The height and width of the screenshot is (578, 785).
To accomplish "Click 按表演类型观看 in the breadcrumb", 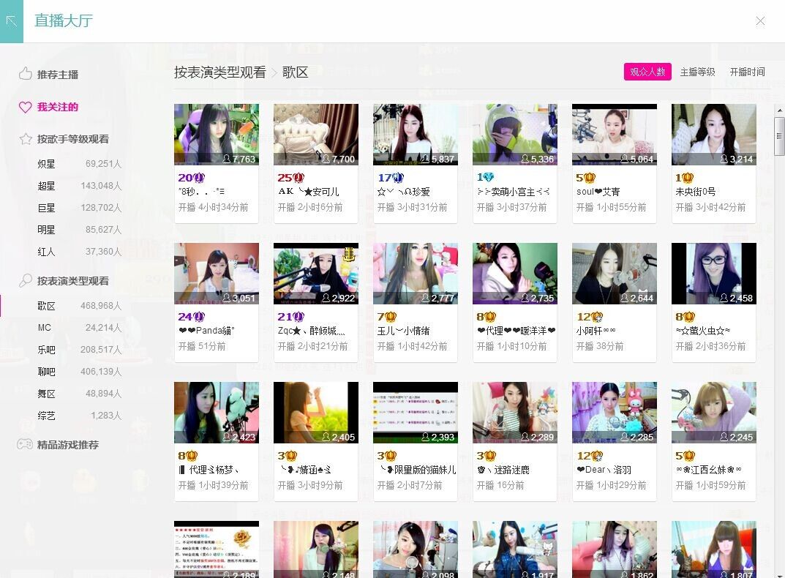I will coord(219,72).
